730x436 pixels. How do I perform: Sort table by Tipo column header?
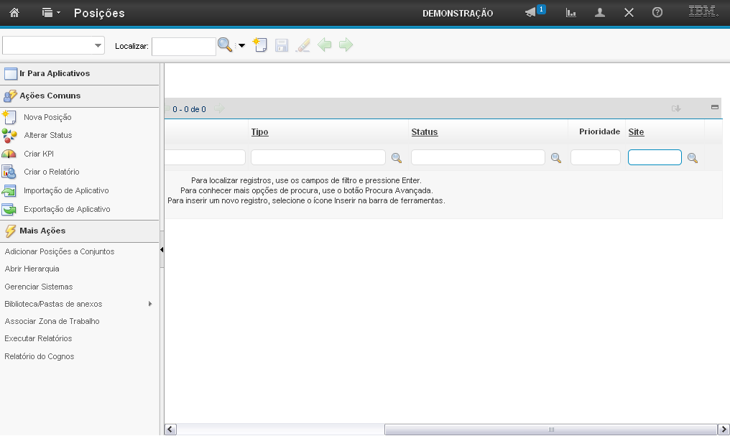259,132
